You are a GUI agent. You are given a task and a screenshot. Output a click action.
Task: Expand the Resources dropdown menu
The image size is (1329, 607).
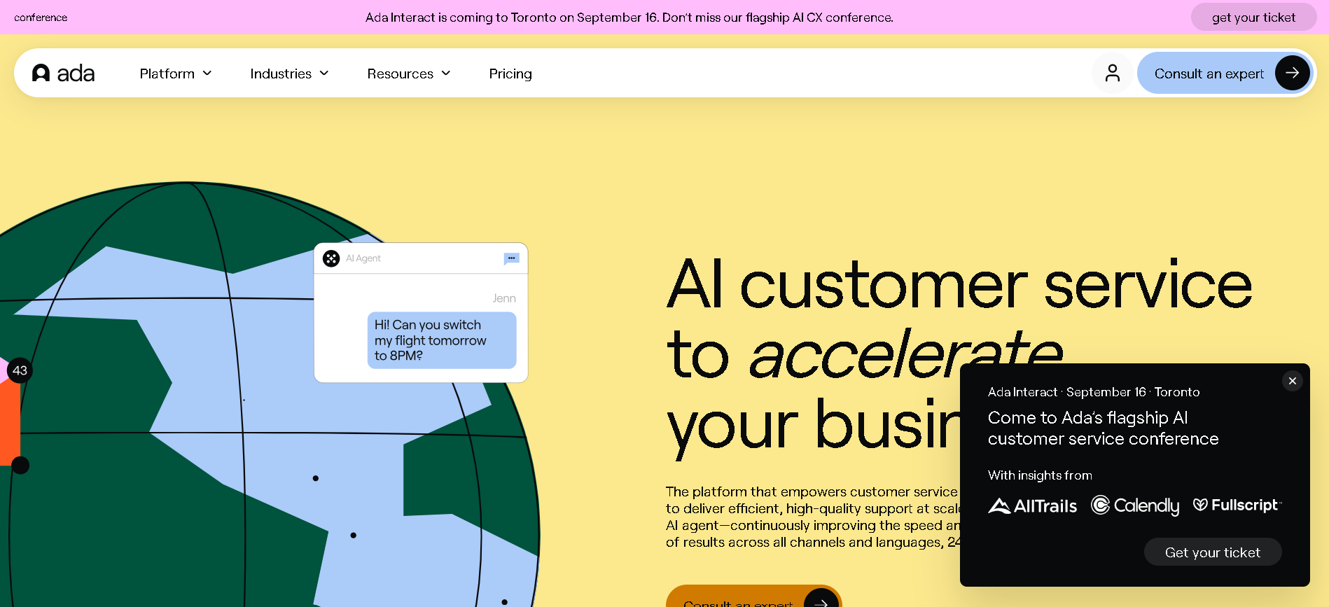[409, 74]
